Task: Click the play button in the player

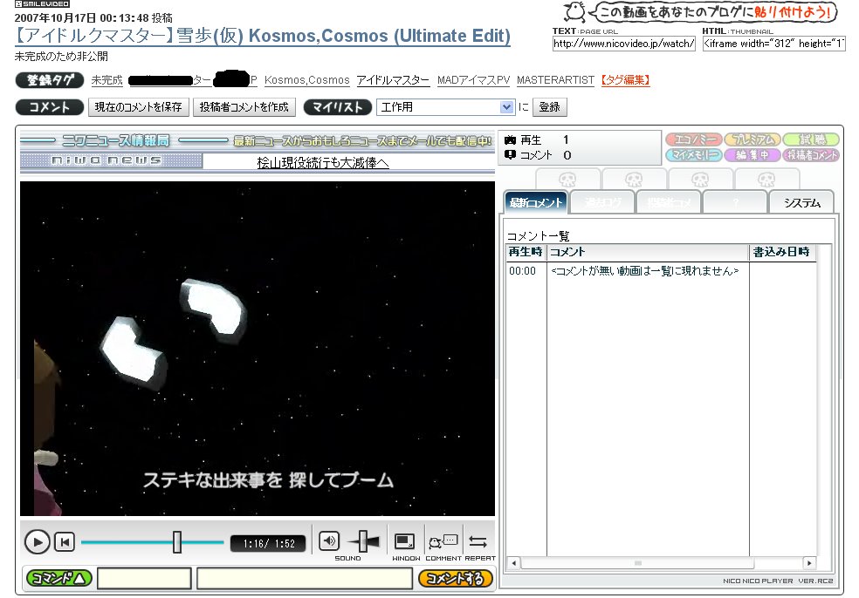Action: [x=38, y=542]
